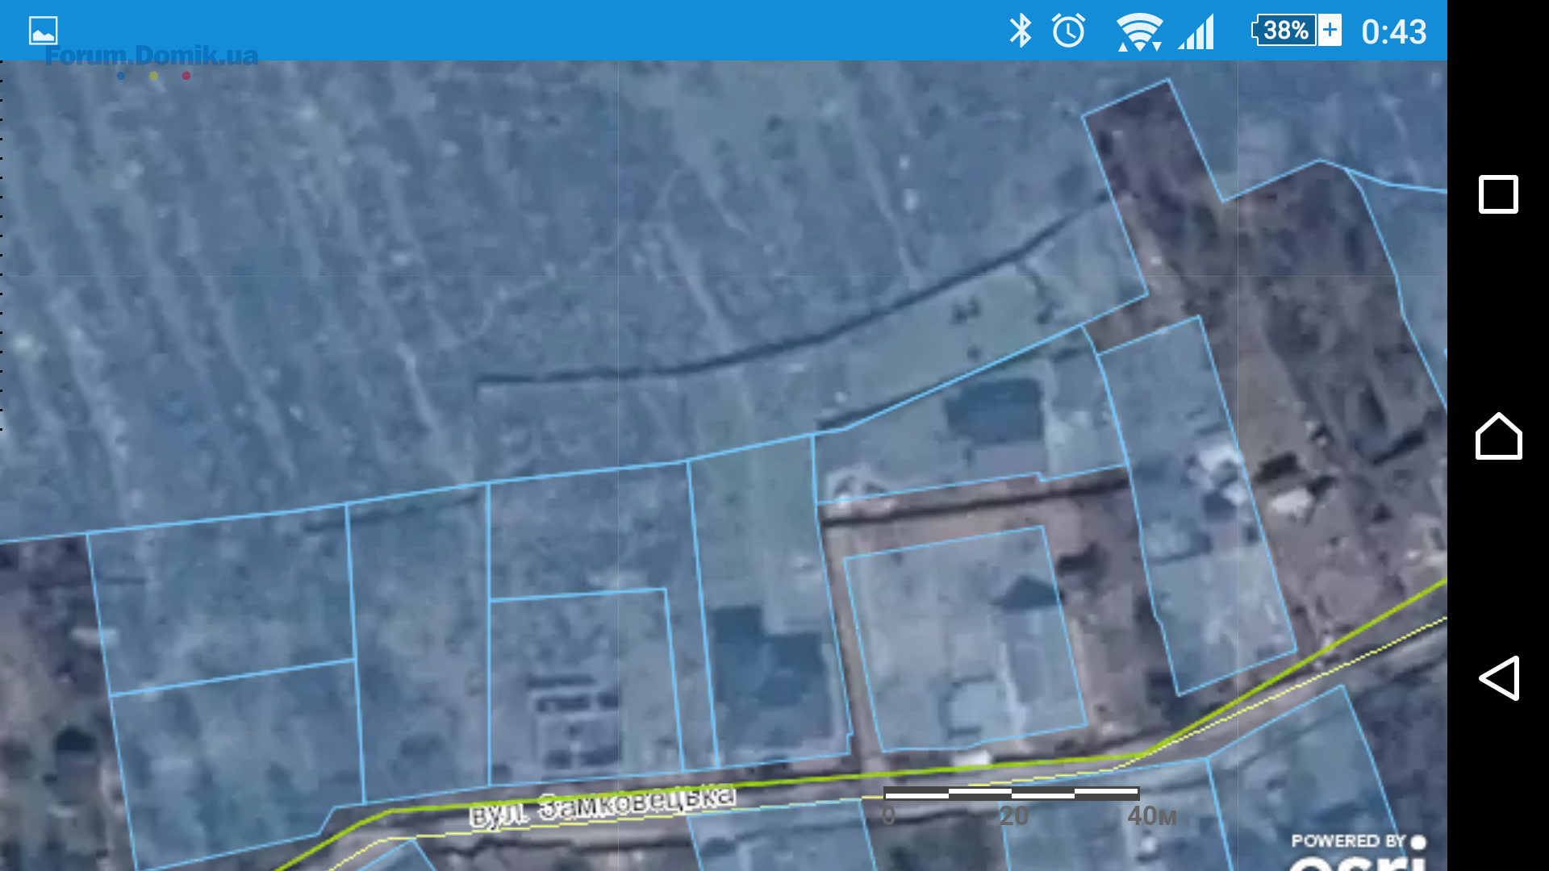Click the blue dot under the watermark
This screenshot has width=1549, height=871.
(x=121, y=76)
